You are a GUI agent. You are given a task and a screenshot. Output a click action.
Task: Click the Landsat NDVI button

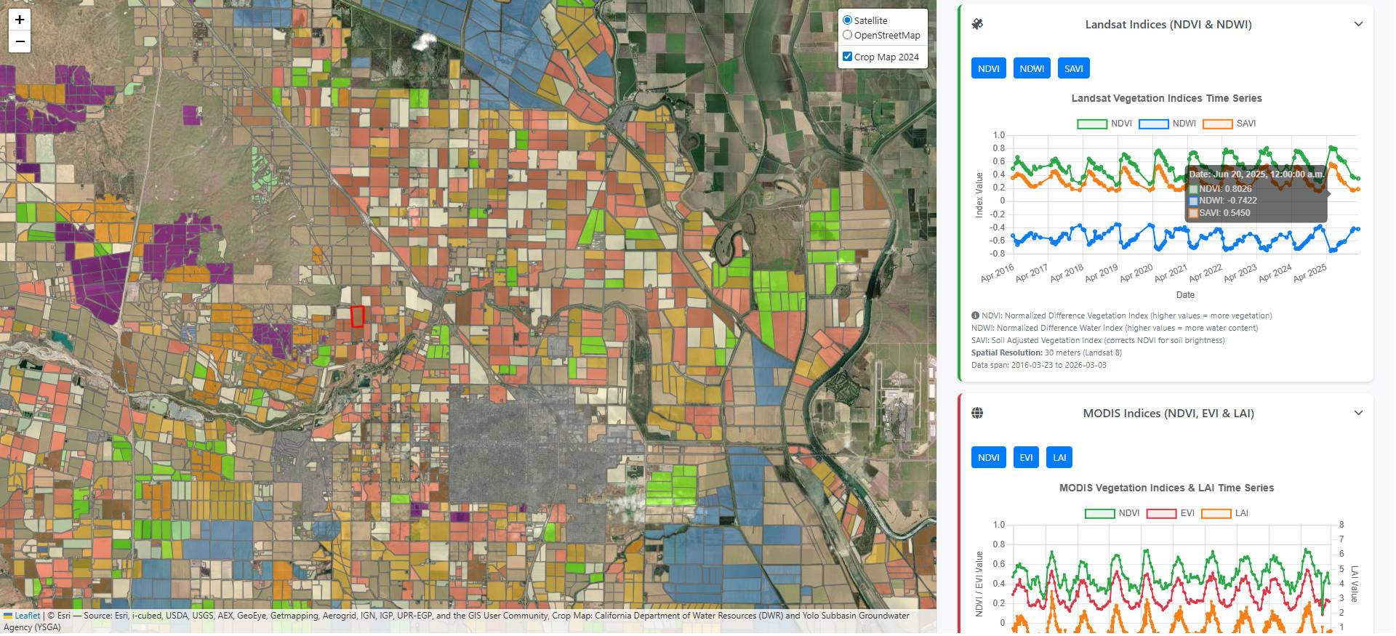(x=988, y=68)
